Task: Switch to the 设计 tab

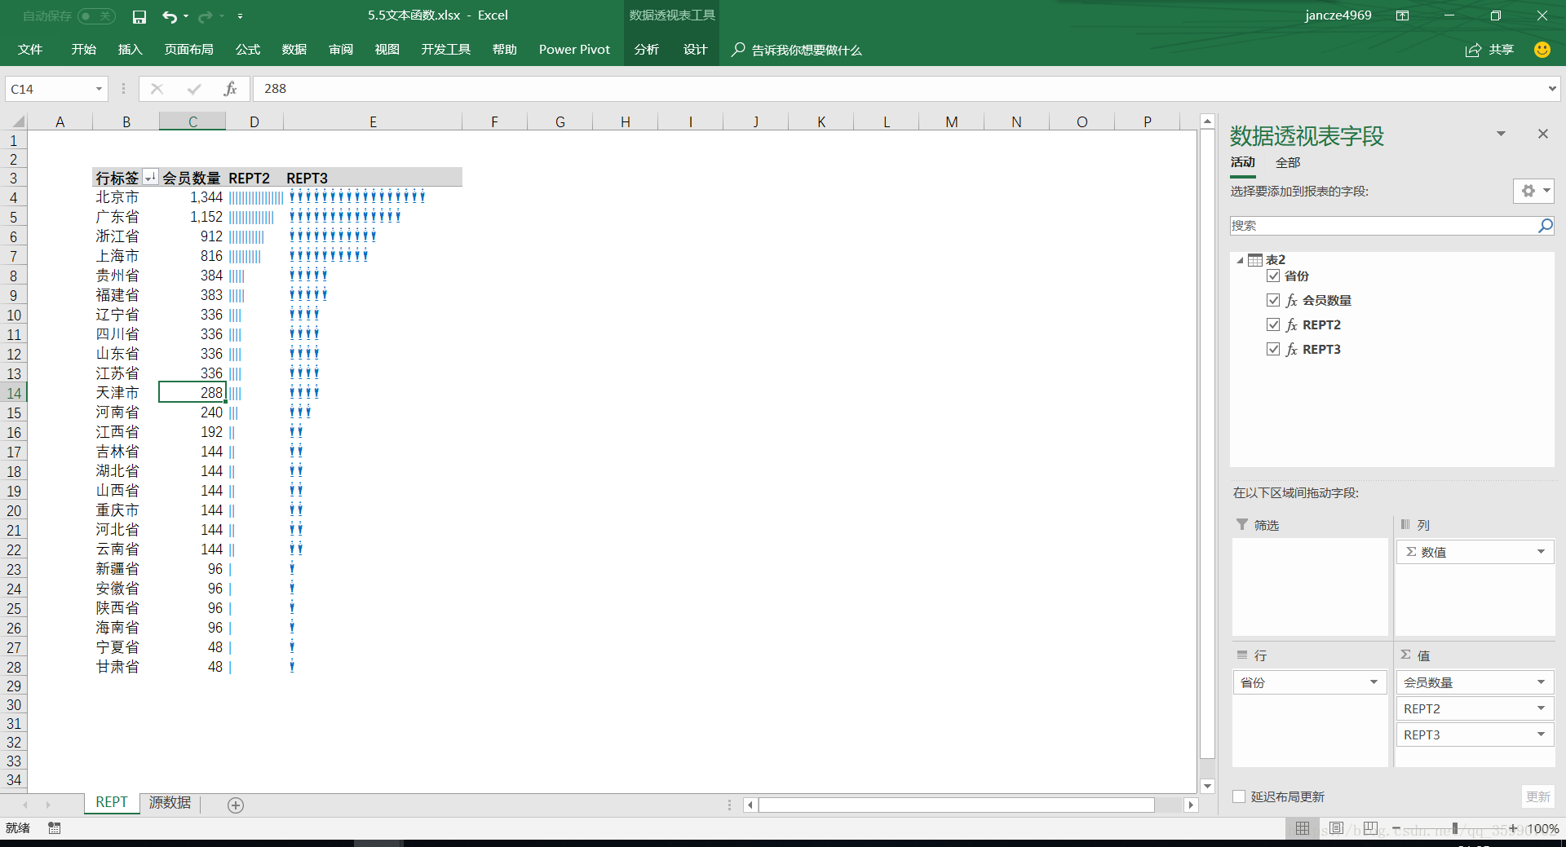Action: coord(695,50)
